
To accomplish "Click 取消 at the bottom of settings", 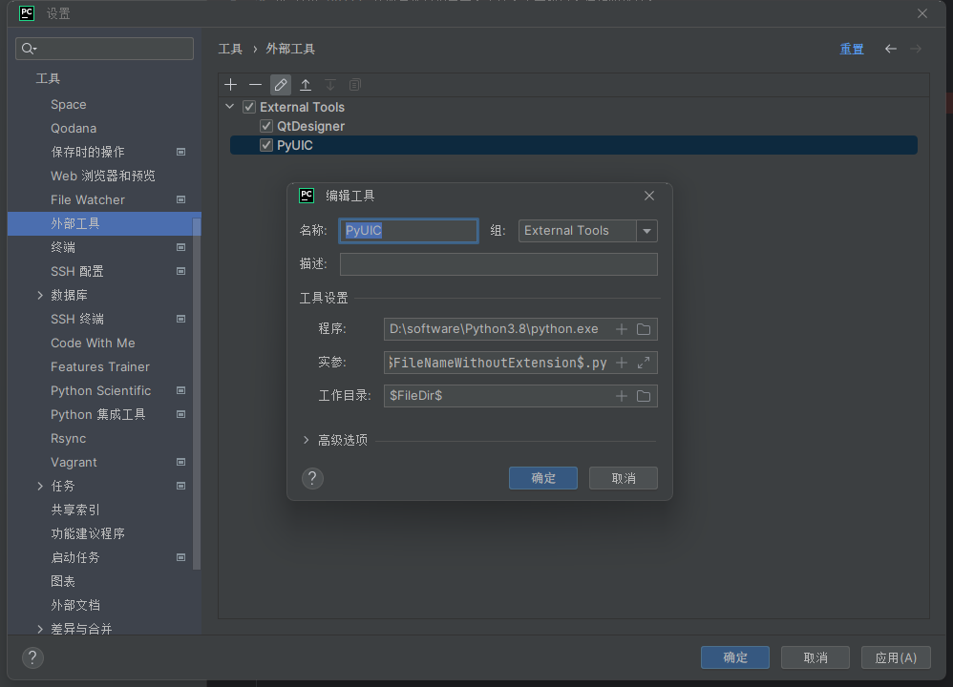I will pyautogui.click(x=815, y=657).
